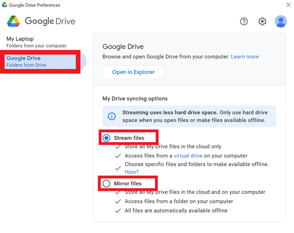Open the Help question mark icon
294x233 pixels.
coord(244,21)
